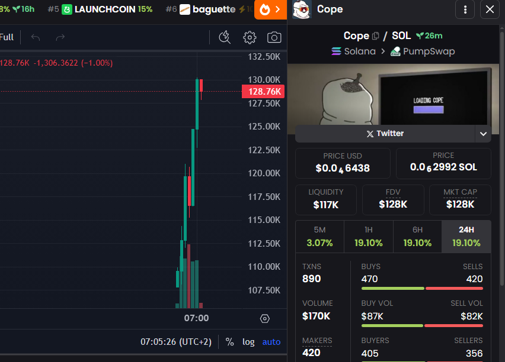Screen dimensions: 505x362
Task: Click the red candlestick at chart top
Action: pyautogui.click(x=202, y=86)
